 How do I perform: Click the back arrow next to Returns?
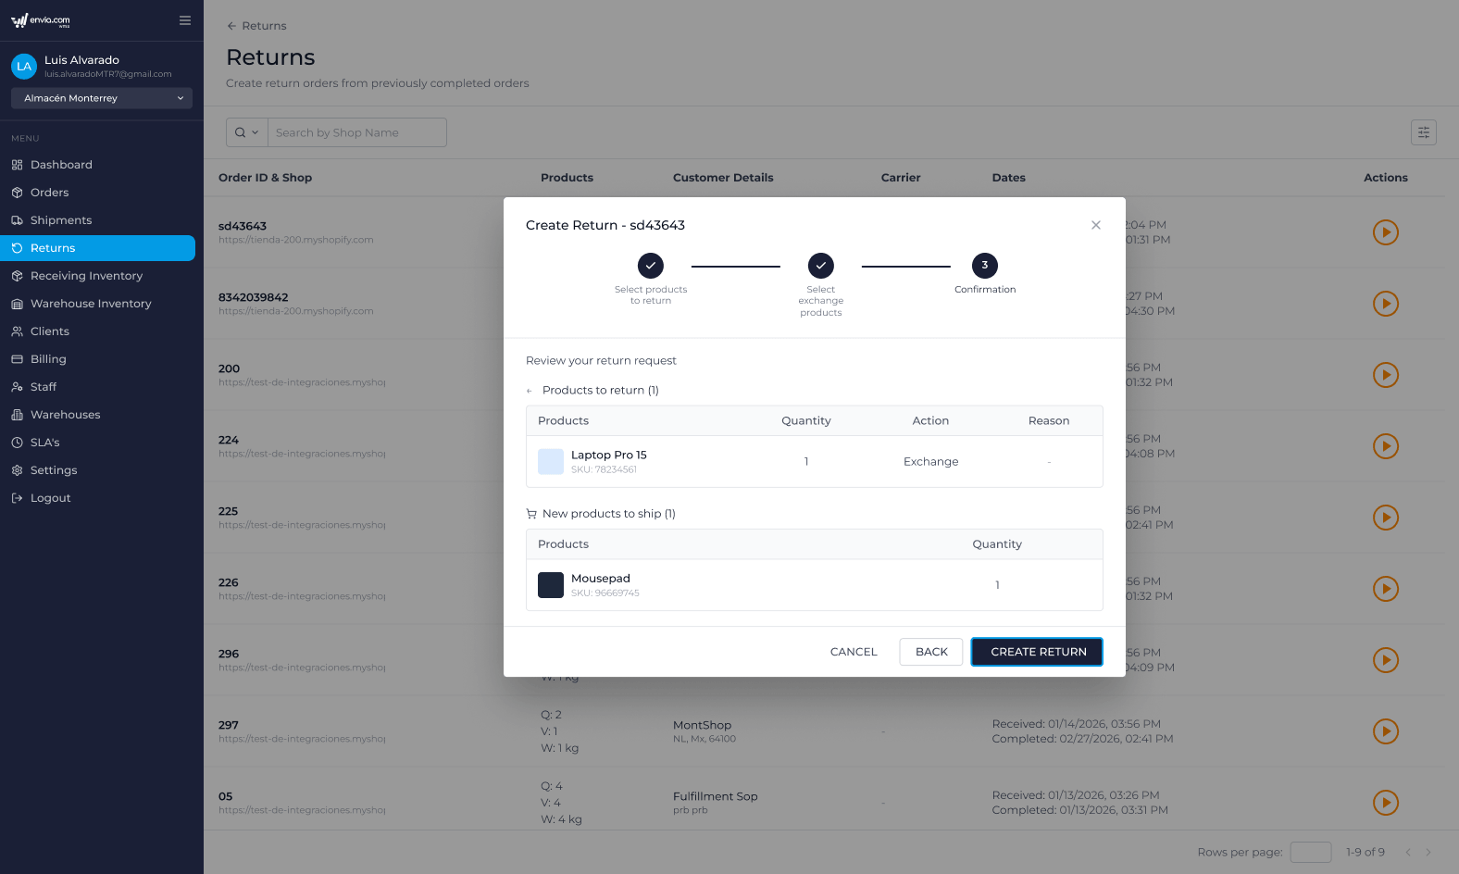(x=231, y=26)
